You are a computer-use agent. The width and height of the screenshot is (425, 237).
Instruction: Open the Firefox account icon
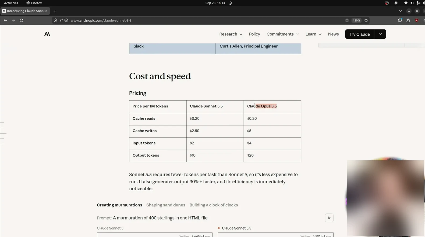pos(400,20)
